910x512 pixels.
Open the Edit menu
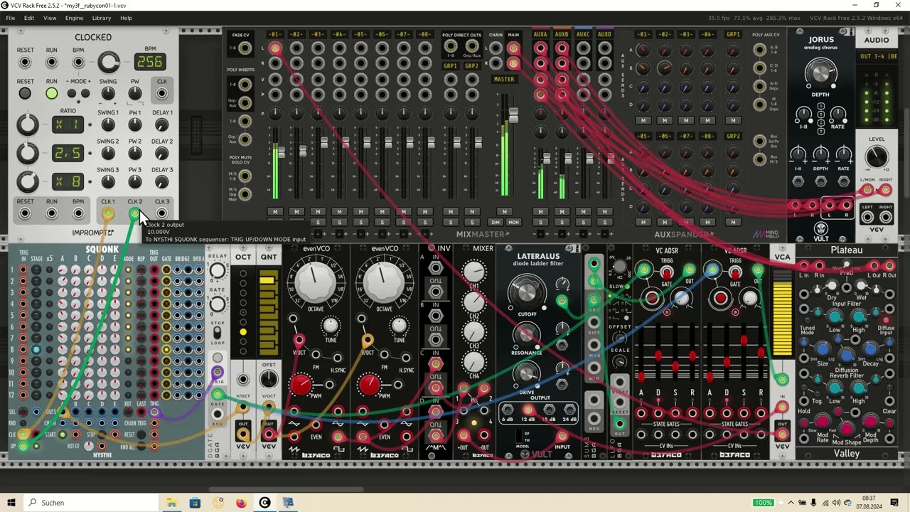(x=29, y=18)
